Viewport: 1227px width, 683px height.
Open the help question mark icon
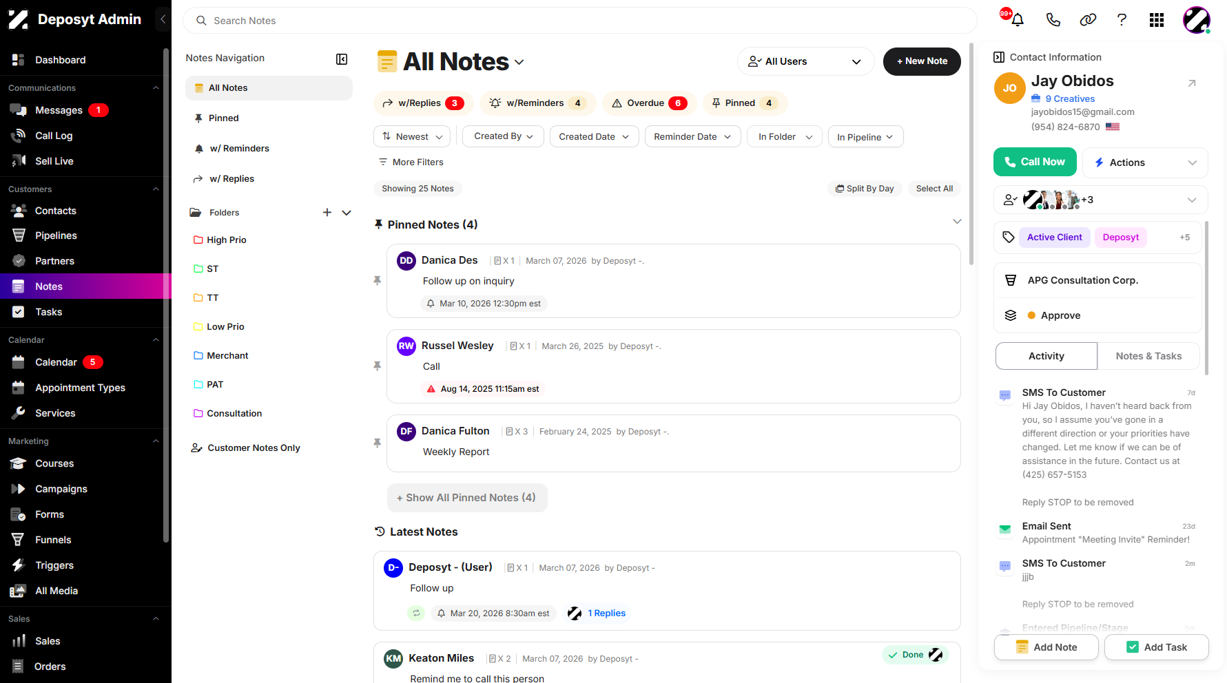(1122, 20)
